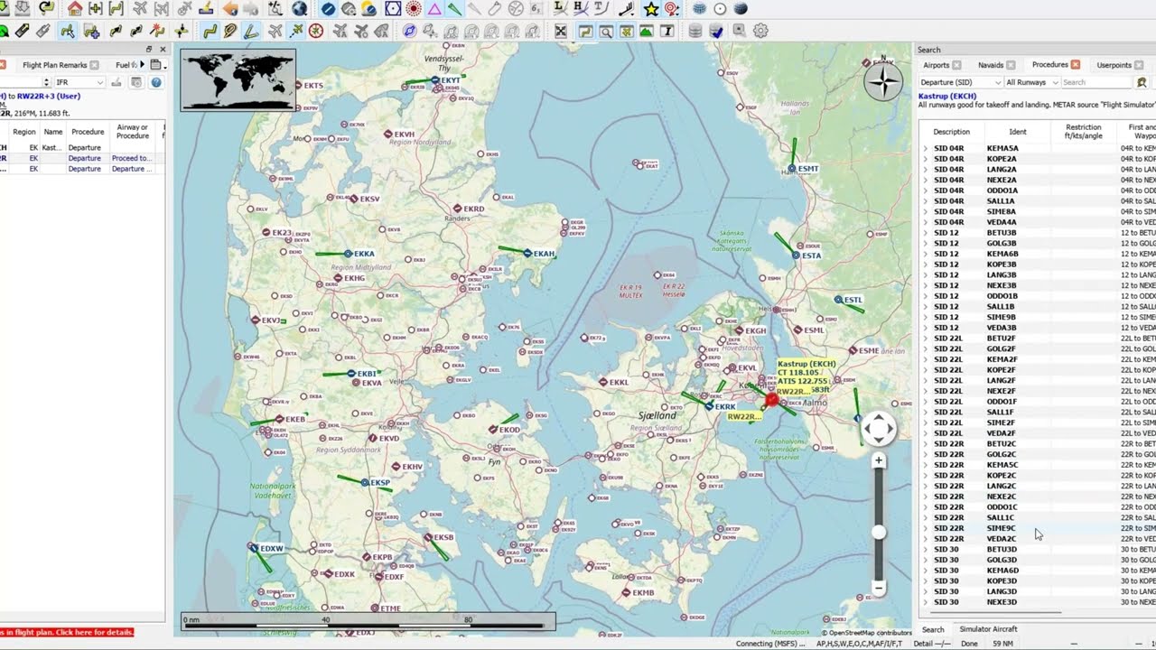Click the blue compass icon in second toolbar
The image size is (1156, 650).
tap(409, 31)
